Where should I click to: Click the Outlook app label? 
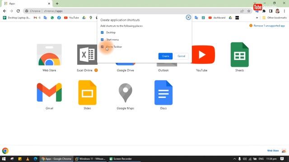click(163, 70)
